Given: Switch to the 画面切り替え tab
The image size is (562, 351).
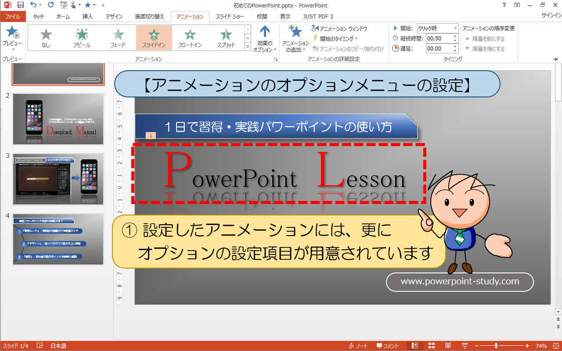Looking at the screenshot, I should [x=149, y=17].
